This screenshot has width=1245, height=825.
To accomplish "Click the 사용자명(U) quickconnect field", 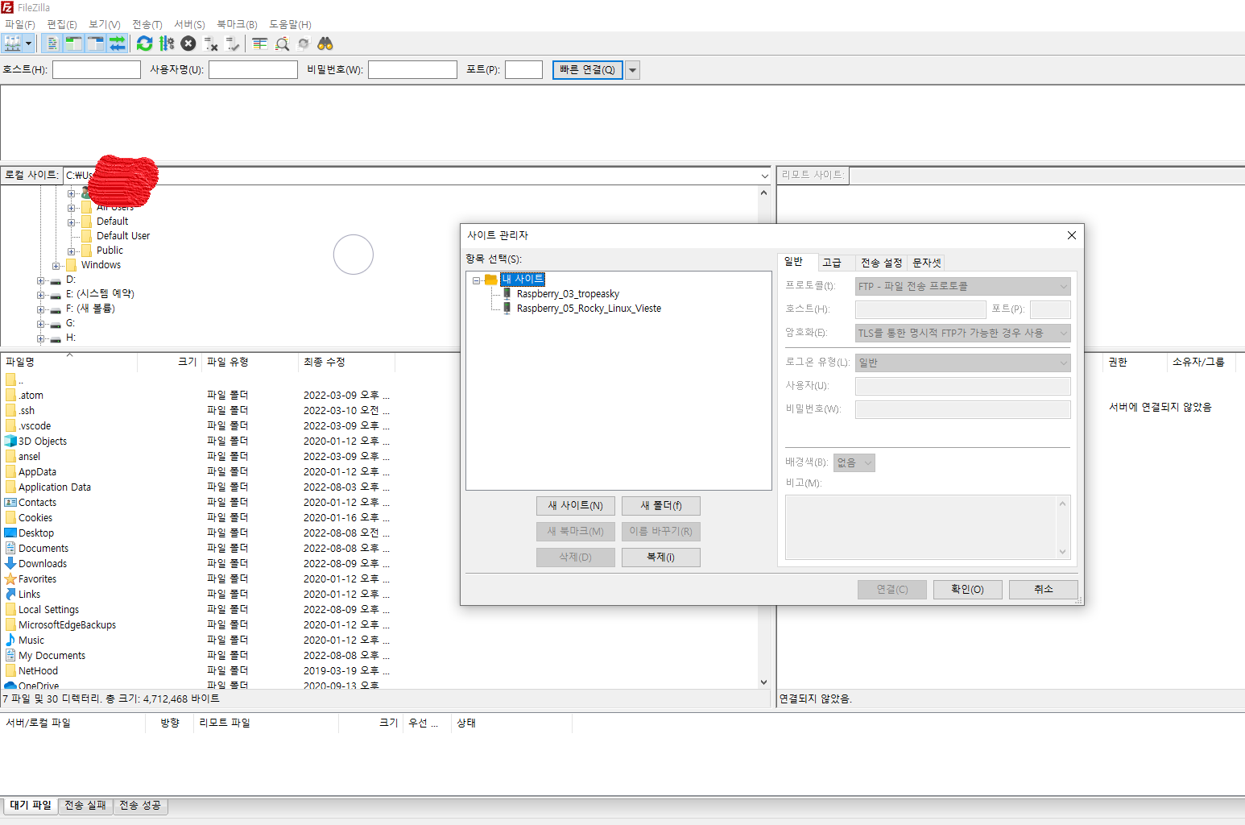I will point(253,70).
